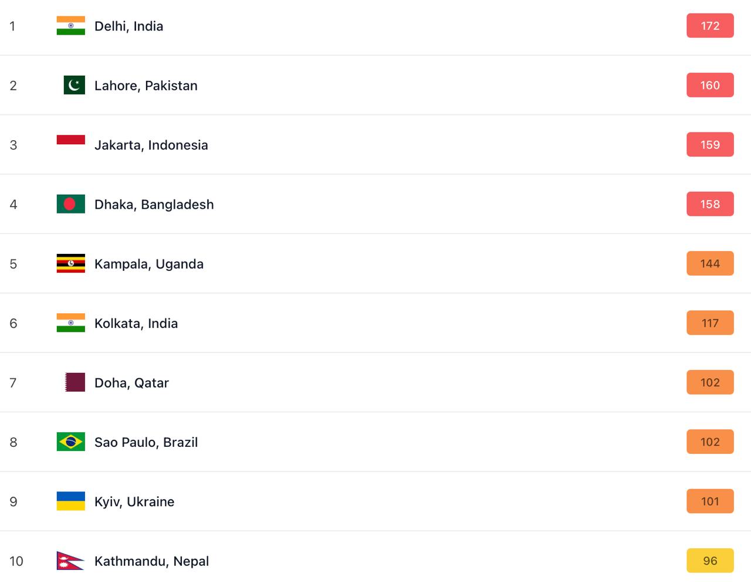Click the 101 badge for Kyiv

click(710, 501)
